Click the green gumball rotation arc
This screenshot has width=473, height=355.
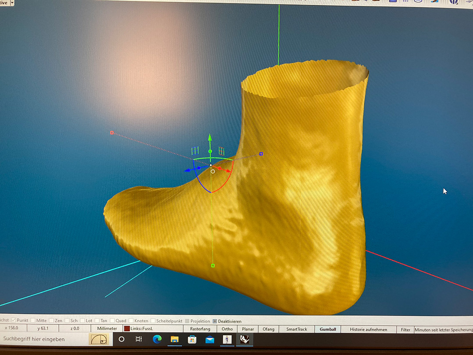(213, 158)
